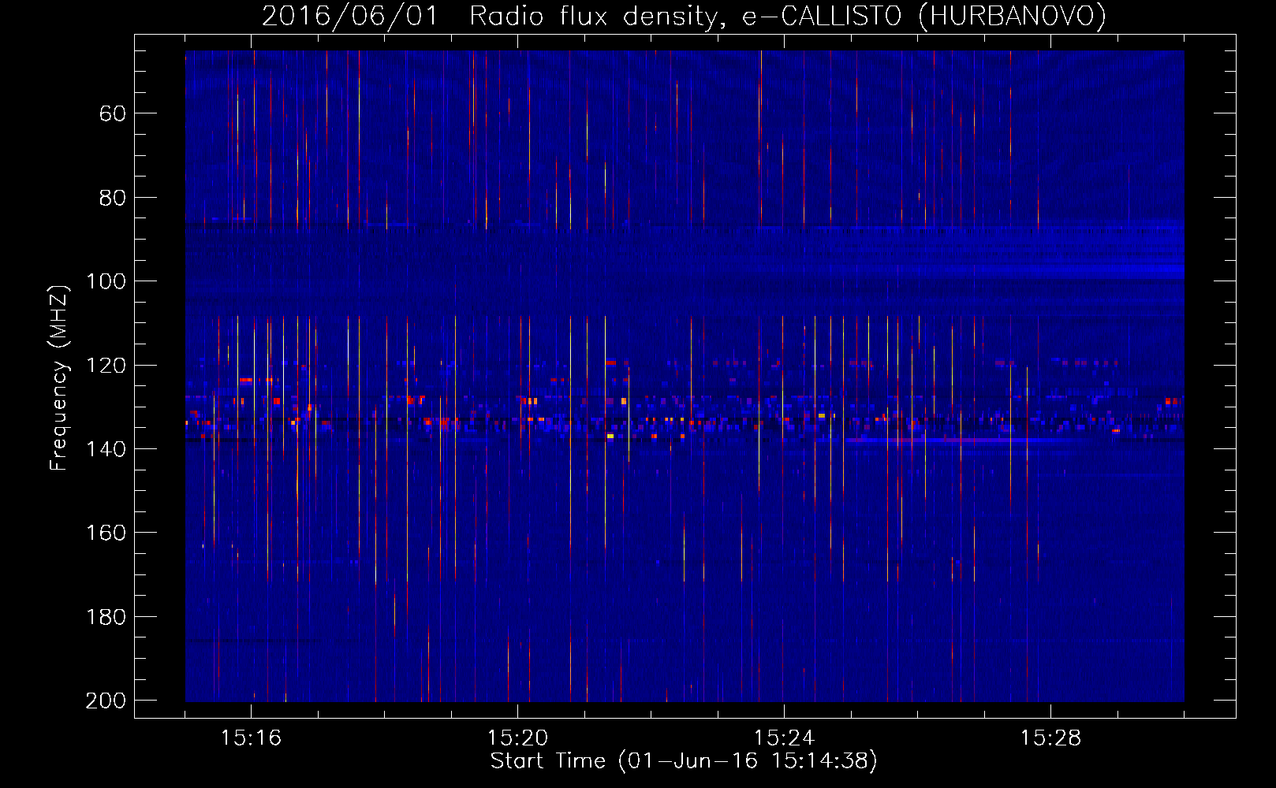This screenshot has width=1276, height=788.
Task: Select the 80 frequency tick label
Action: pyautogui.click(x=113, y=198)
